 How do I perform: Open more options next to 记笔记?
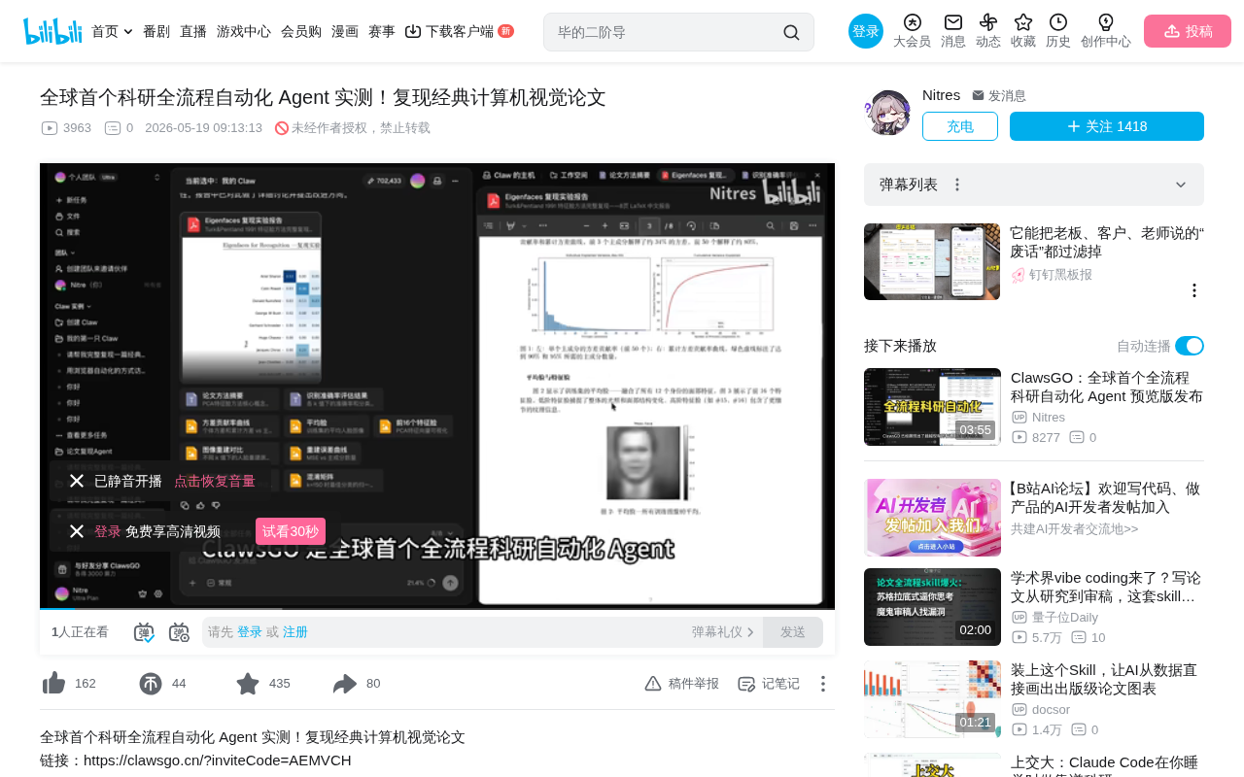[823, 684]
